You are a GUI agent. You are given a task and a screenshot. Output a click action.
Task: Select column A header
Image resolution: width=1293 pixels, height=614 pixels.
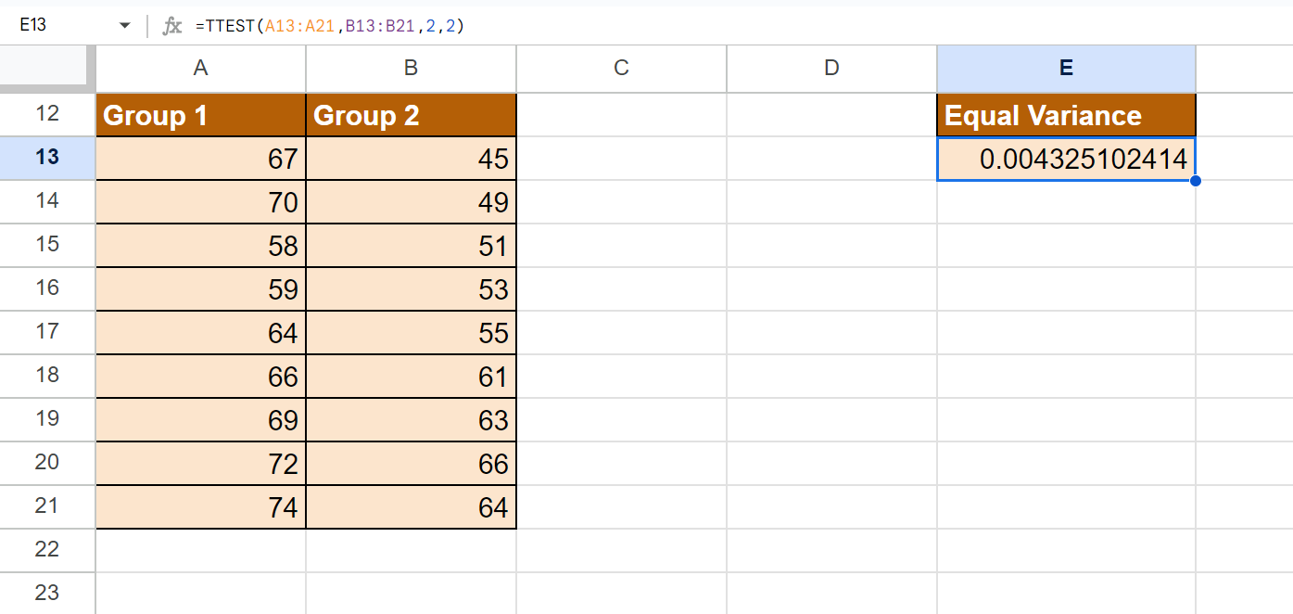201,68
